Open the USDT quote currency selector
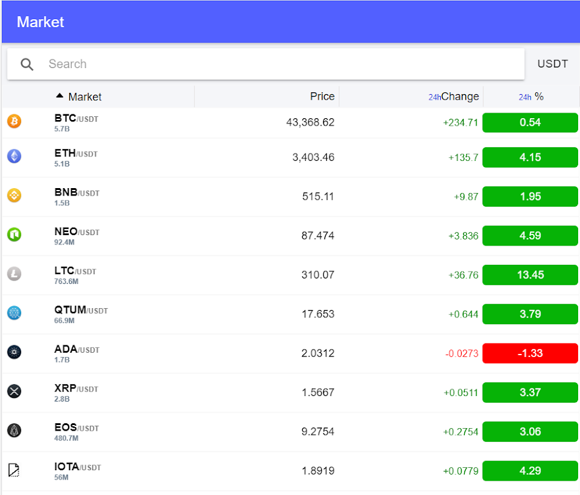The width and height of the screenshot is (580, 495). pyautogui.click(x=552, y=64)
